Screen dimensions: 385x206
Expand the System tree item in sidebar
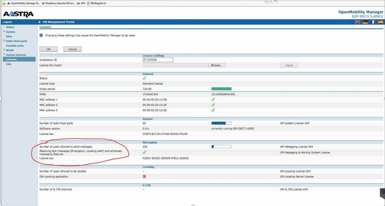10,32
